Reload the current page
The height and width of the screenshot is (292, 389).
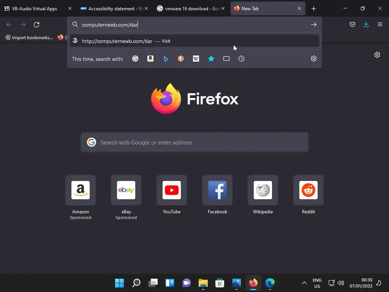(36, 25)
